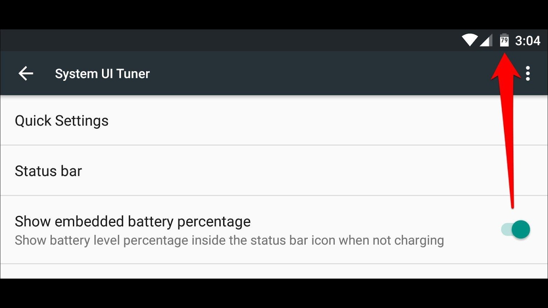This screenshot has width=548, height=308.
Task: Tap the empty left side of the status bar
Action: pyautogui.click(x=171, y=41)
